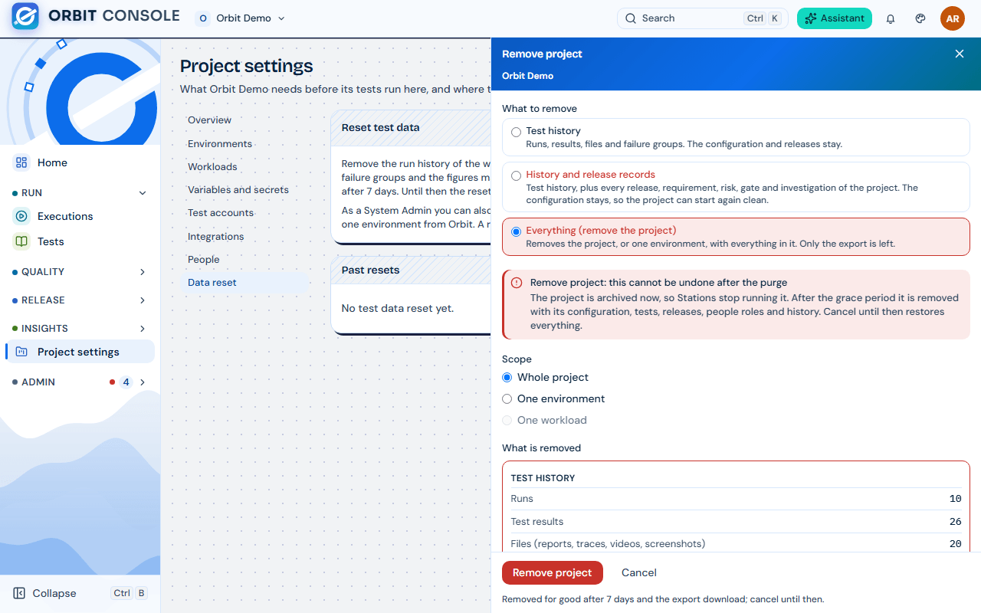This screenshot has height=613, width=981.
Task: Click the Test results row
Action: pyautogui.click(x=736, y=522)
